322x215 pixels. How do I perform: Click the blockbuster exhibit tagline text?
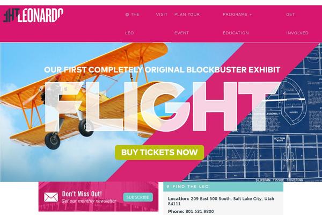tap(162, 69)
